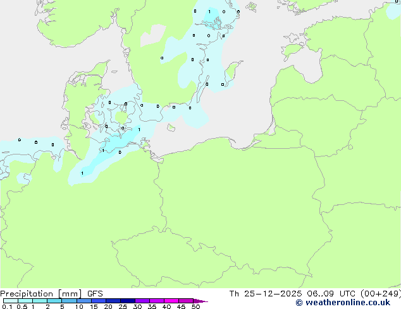Click the 0.1–0.5 mm palest legend swatch

11,301
